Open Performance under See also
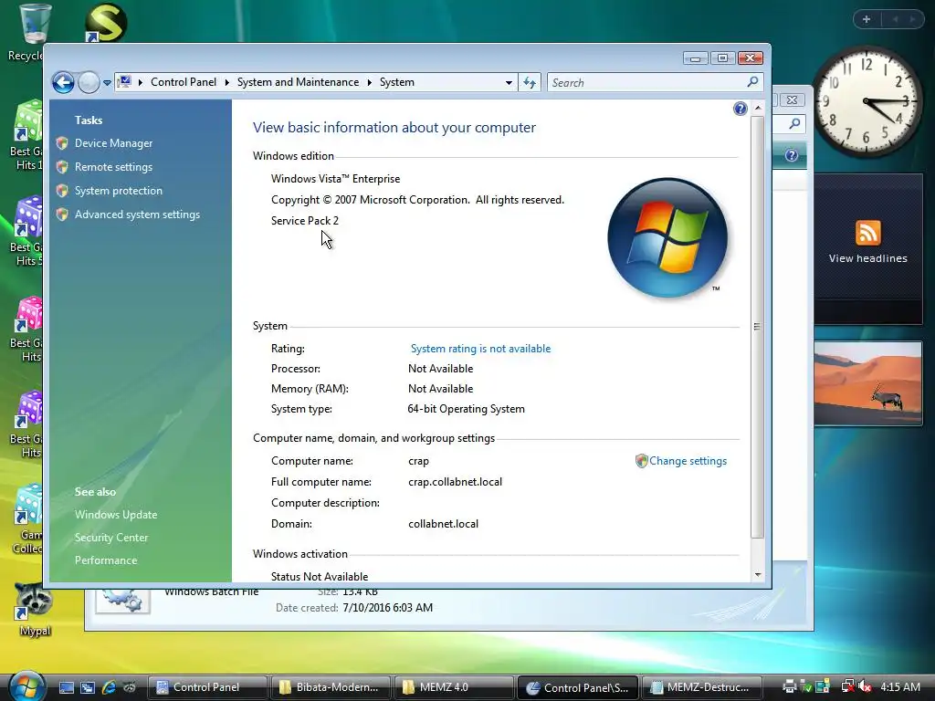 pos(106,560)
